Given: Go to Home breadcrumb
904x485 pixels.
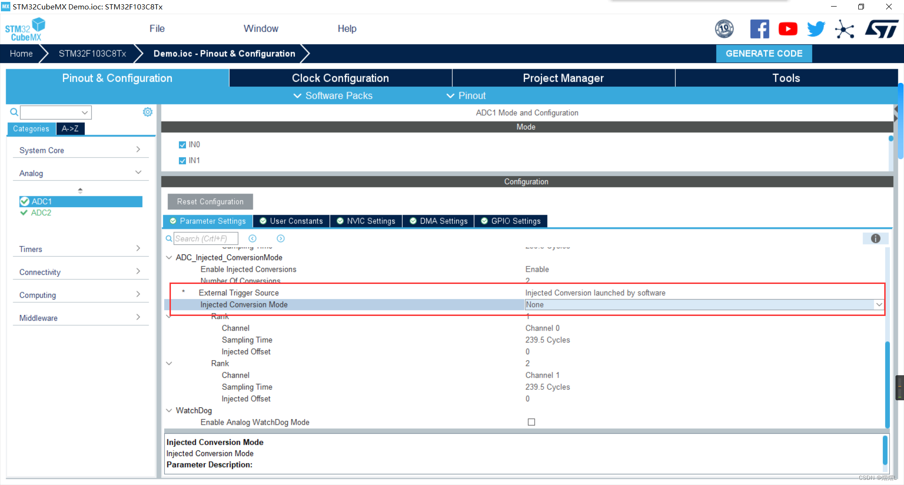Looking at the screenshot, I should coord(21,54).
